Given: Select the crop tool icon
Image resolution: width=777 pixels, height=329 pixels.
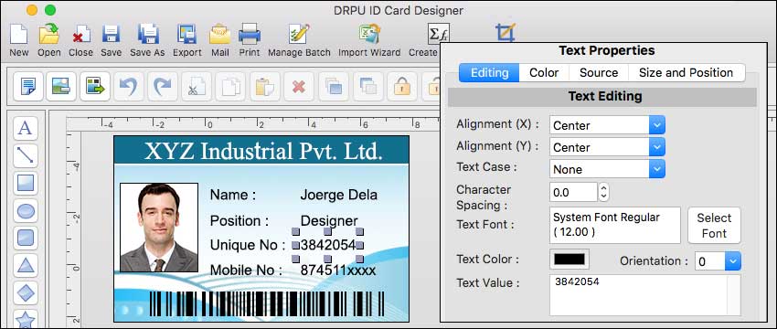Looking at the screenshot, I should (x=505, y=33).
